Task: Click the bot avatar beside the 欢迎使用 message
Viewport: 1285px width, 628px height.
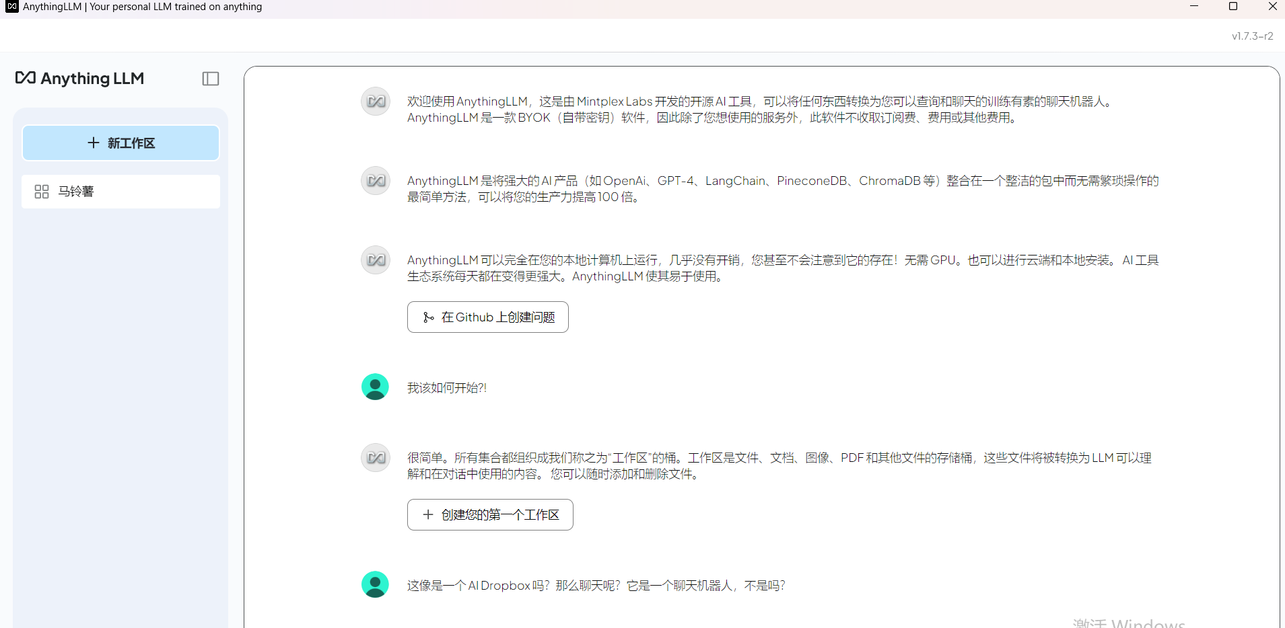Action: pos(376,102)
